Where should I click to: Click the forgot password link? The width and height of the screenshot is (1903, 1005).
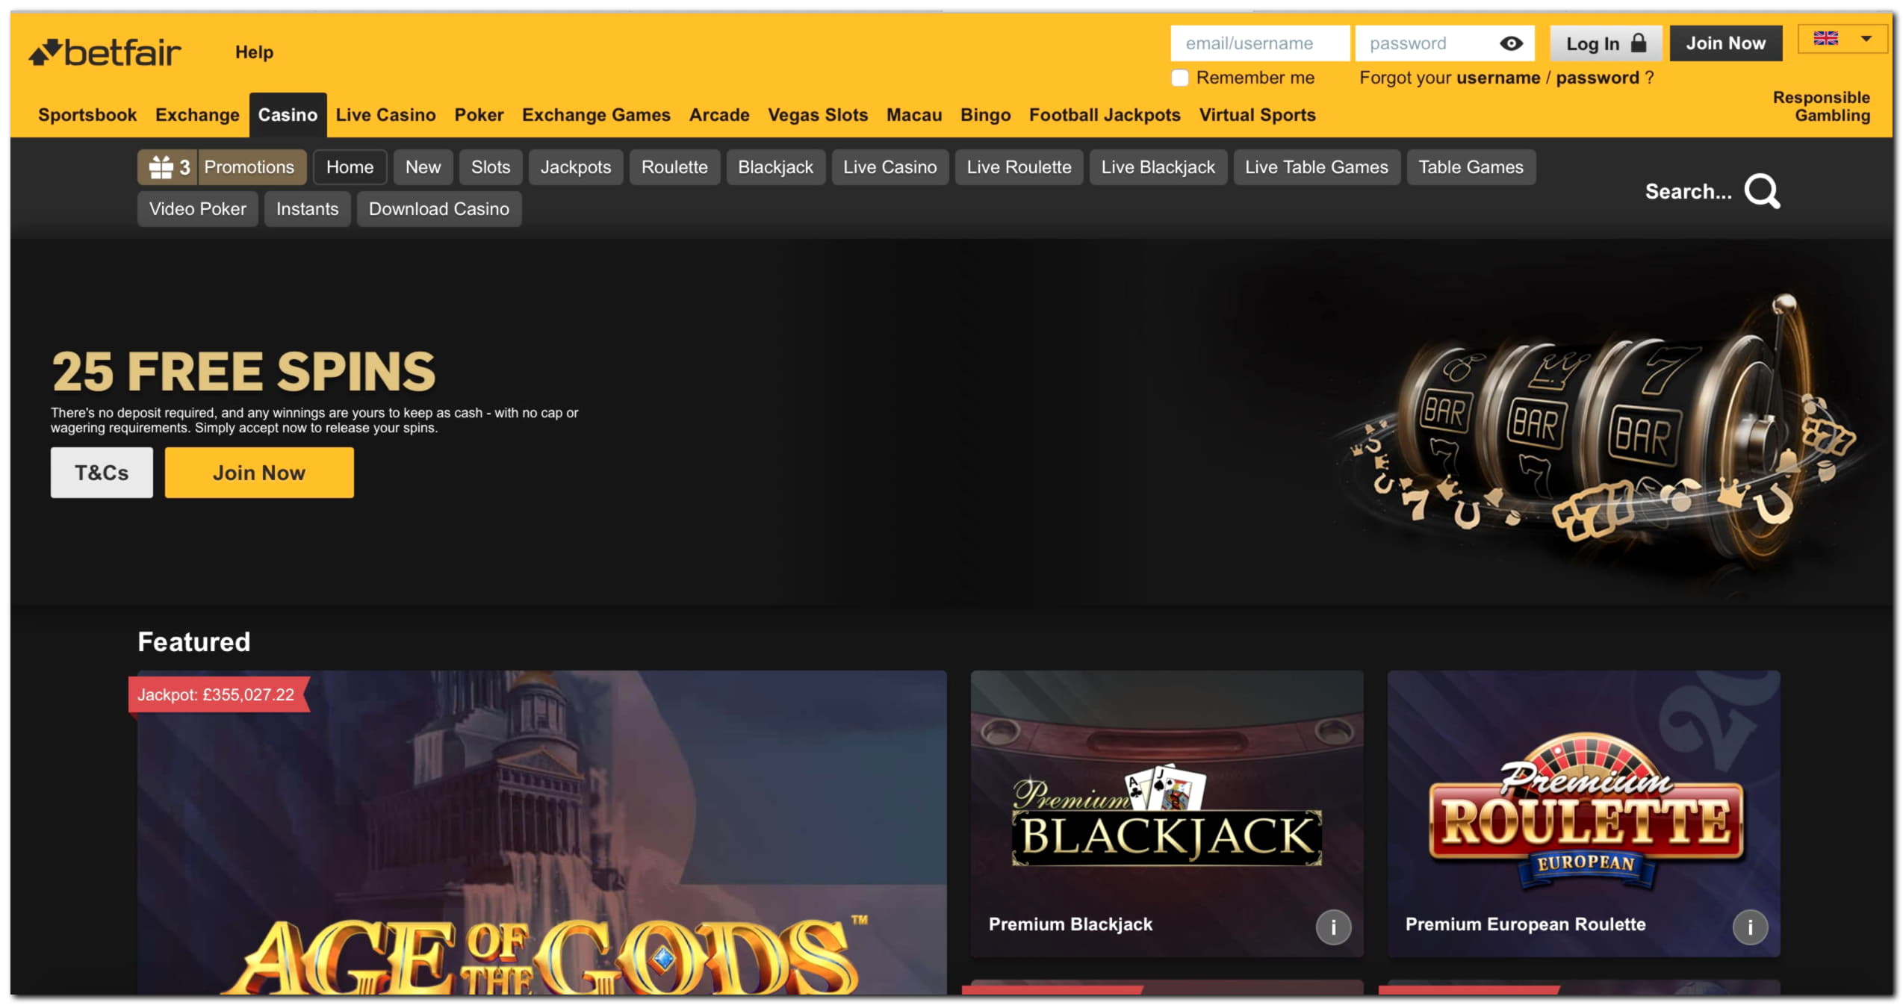[1597, 78]
